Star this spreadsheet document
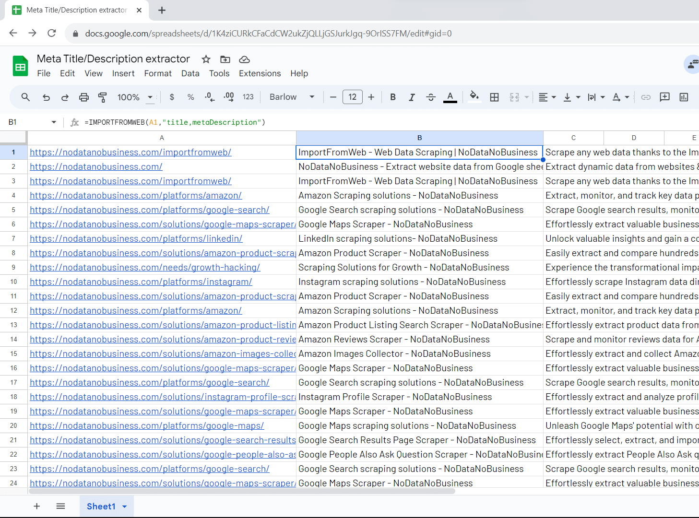 point(206,59)
